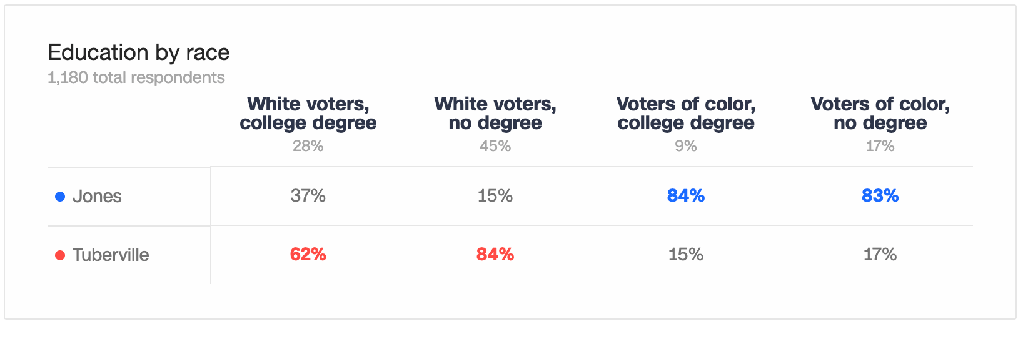Click the red dot beside Tuberville
Viewport: 1023px width, 342px height.
pyautogui.click(x=60, y=255)
